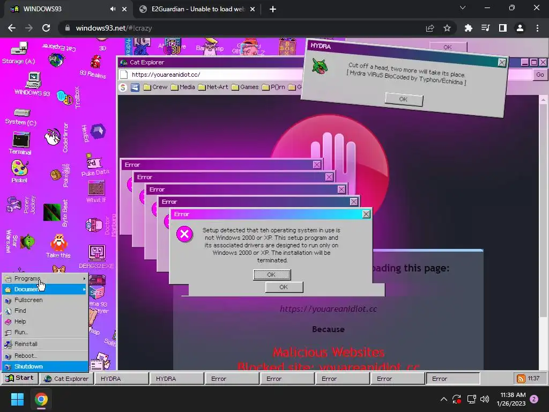Click the Cat Explorer scrollbar up arrow
The height and width of the screenshot is (412, 549).
pos(543,99)
